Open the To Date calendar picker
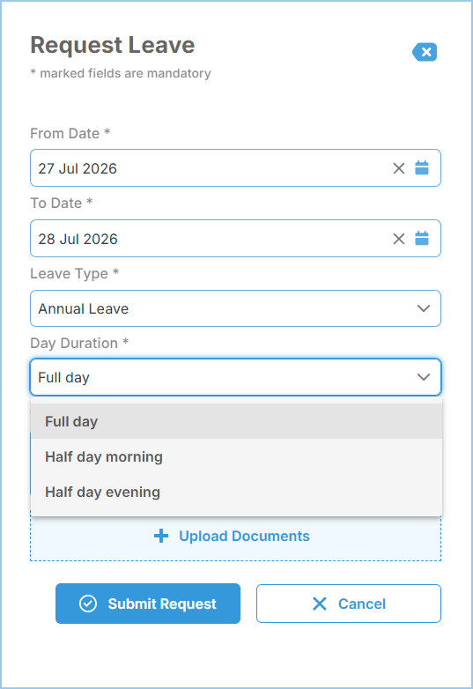 [x=422, y=238]
